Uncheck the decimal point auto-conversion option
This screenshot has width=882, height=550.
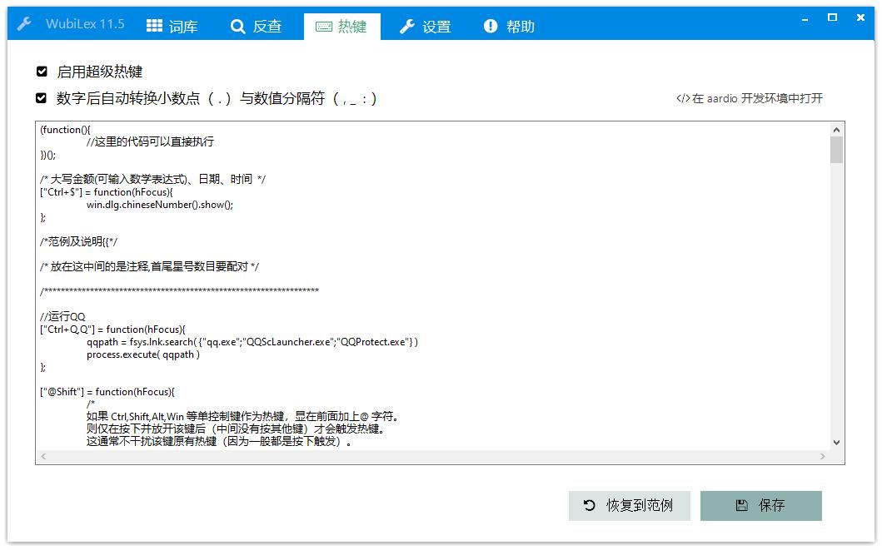pyautogui.click(x=42, y=97)
